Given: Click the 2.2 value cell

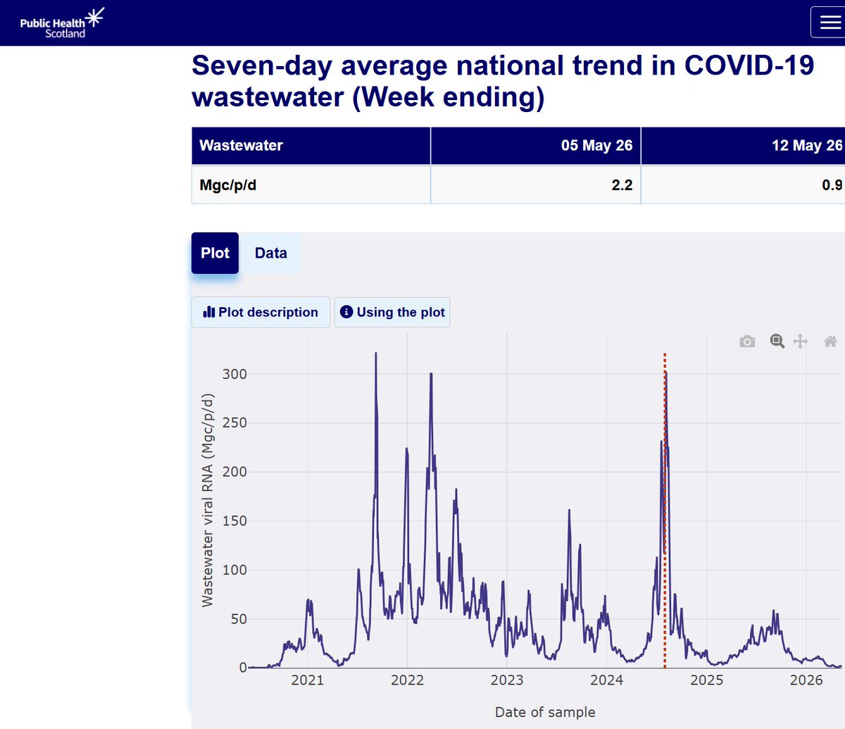Looking at the screenshot, I should pos(536,185).
